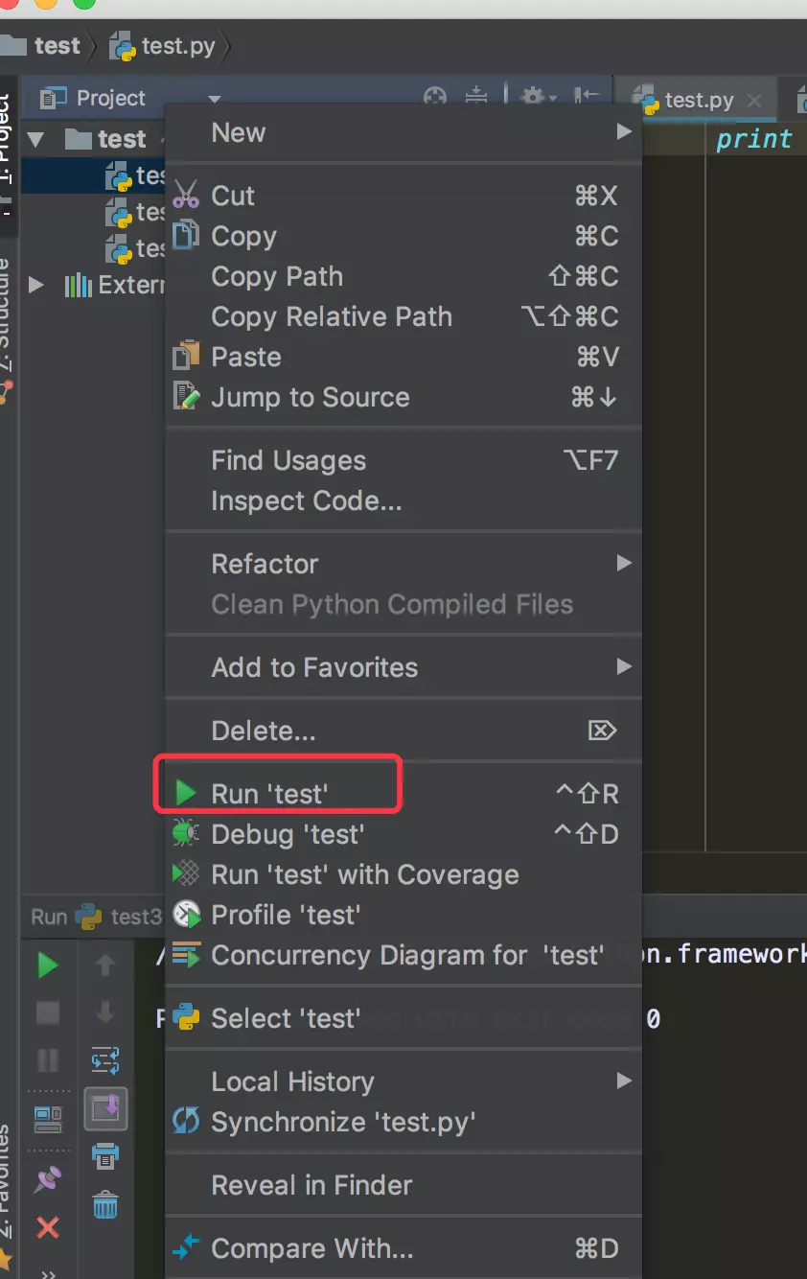
Task: Click Scroll from Source target icon
Action: [435, 98]
